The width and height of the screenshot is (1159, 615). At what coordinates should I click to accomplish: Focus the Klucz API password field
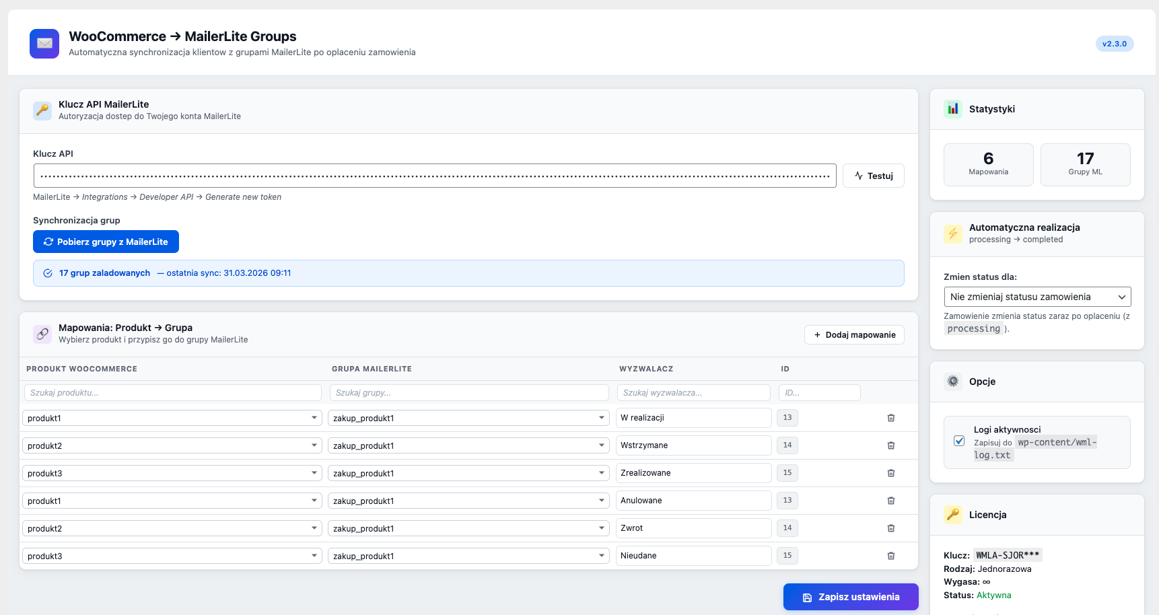pos(434,176)
